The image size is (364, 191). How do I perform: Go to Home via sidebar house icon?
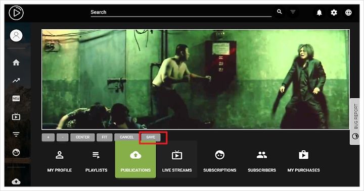coord(16,62)
